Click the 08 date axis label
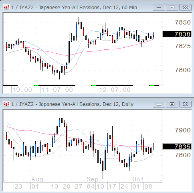 tap(148, 187)
